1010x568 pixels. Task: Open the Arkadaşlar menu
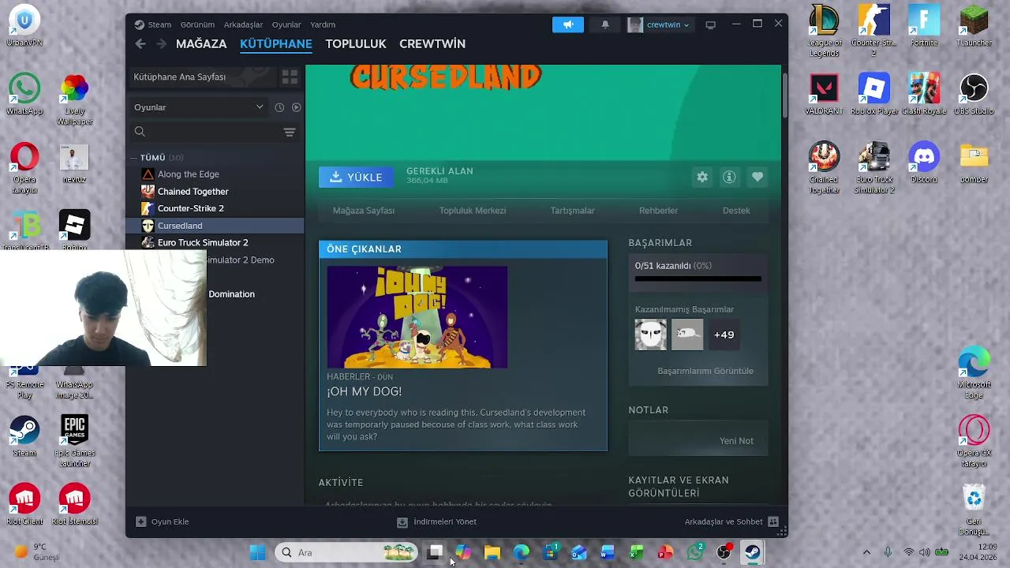[x=243, y=24]
